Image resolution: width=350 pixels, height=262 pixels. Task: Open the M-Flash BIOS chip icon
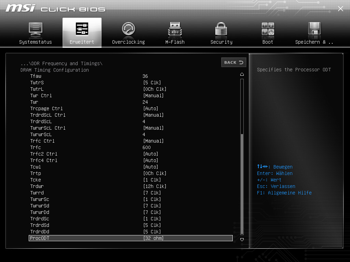coord(175,29)
